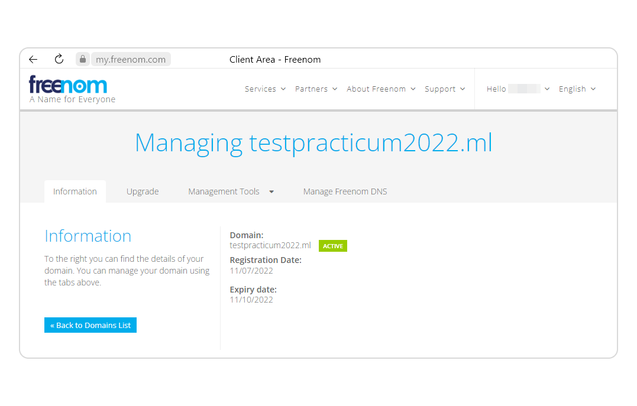This screenshot has height=406, width=637.
Task: Click the Registration Date: label
Action: pyautogui.click(x=266, y=260)
